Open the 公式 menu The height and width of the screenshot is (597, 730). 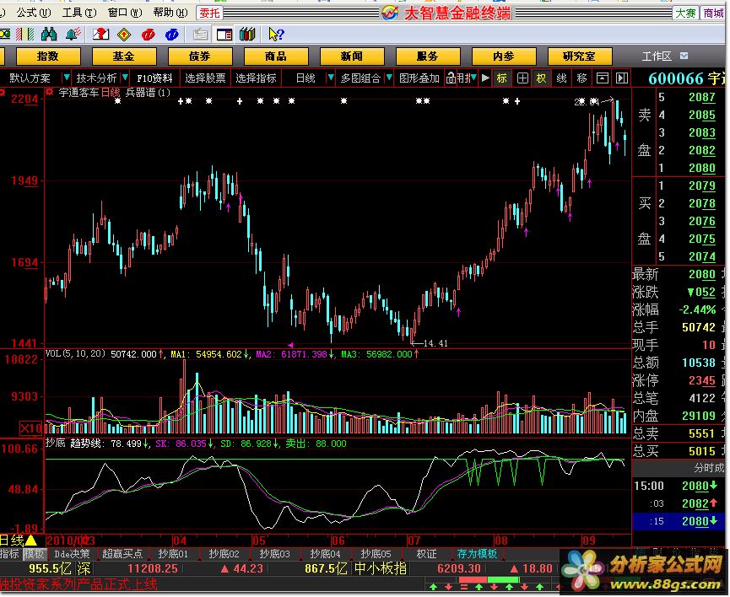click(34, 13)
